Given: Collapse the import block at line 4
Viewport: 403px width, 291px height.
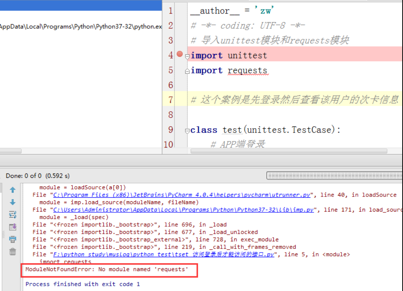Looking at the screenshot, I should coord(187,56).
